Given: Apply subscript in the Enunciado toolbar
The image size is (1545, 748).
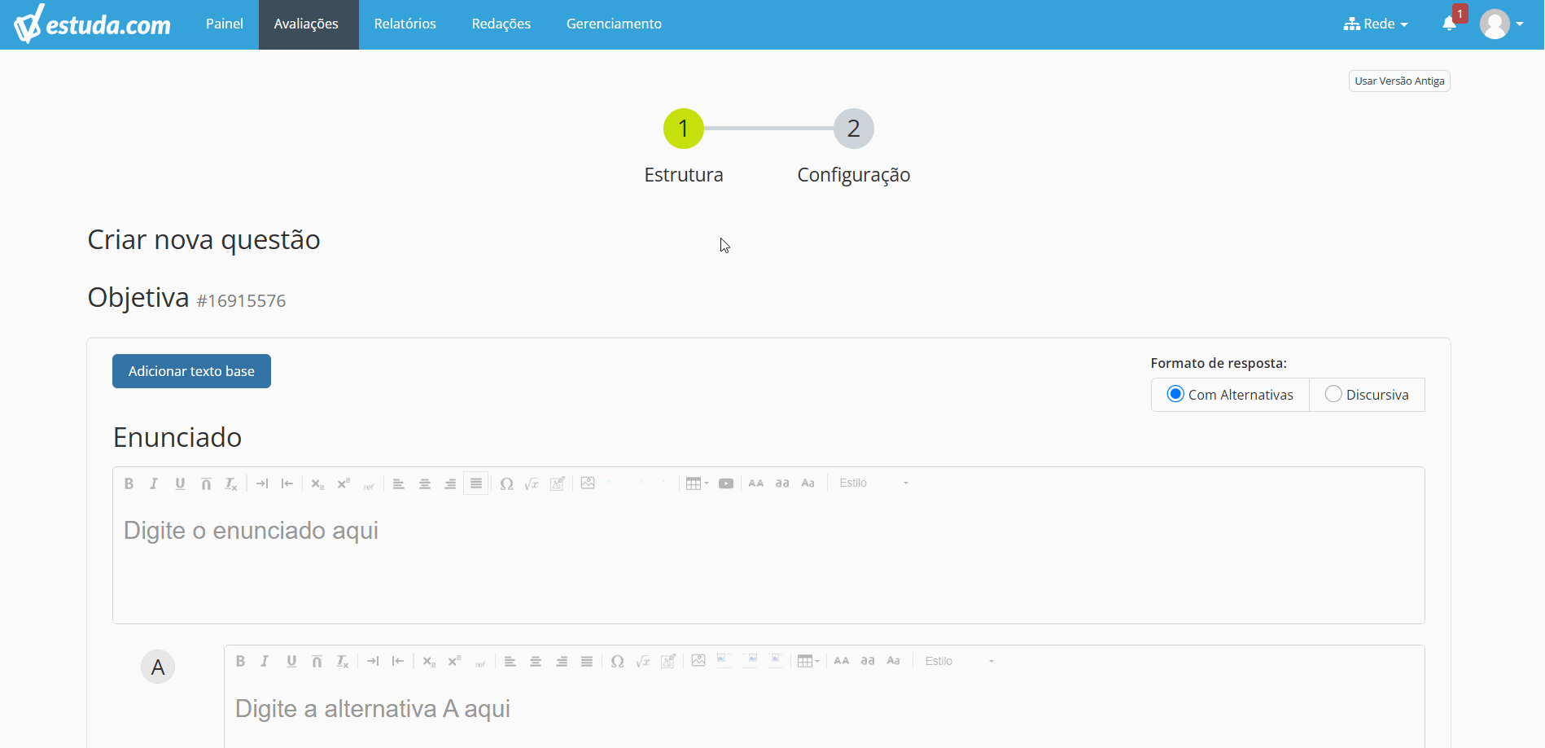Looking at the screenshot, I should point(317,483).
